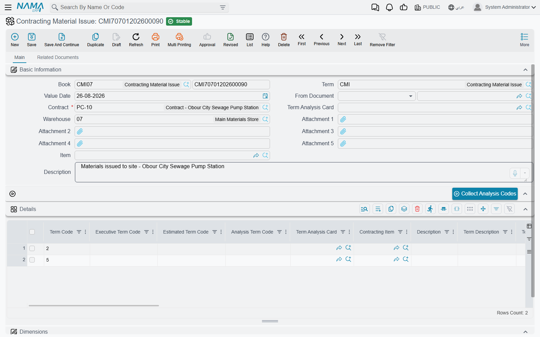Open System Administrator user menu

tap(505, 7)
